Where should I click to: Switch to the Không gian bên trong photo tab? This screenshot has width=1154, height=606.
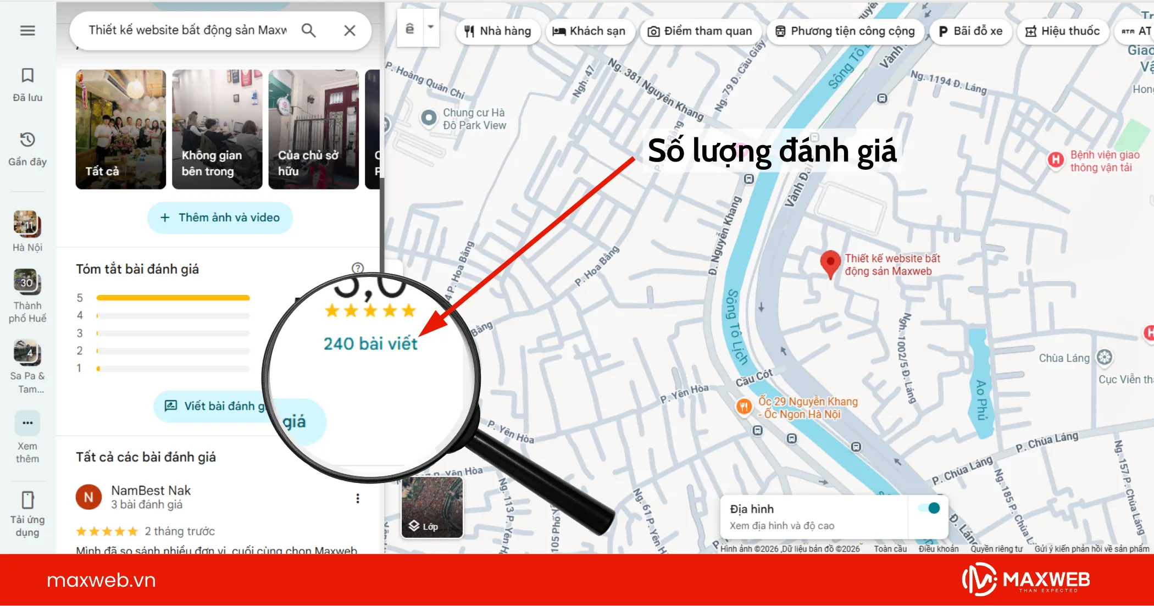pyautogui.click(x=217, y=130)
